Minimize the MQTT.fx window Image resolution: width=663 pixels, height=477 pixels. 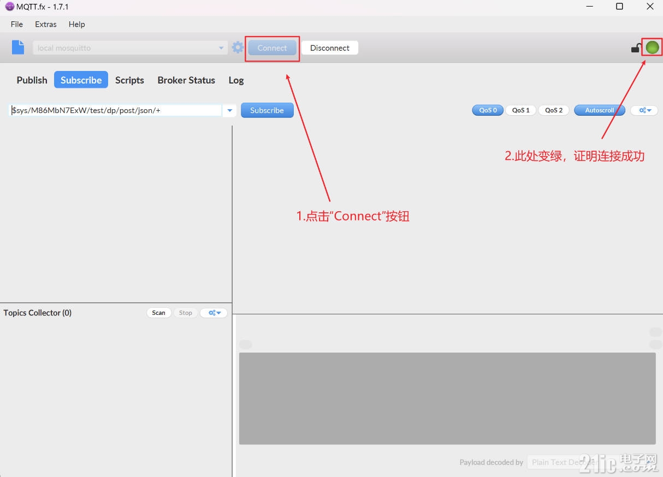pos(588,7)
